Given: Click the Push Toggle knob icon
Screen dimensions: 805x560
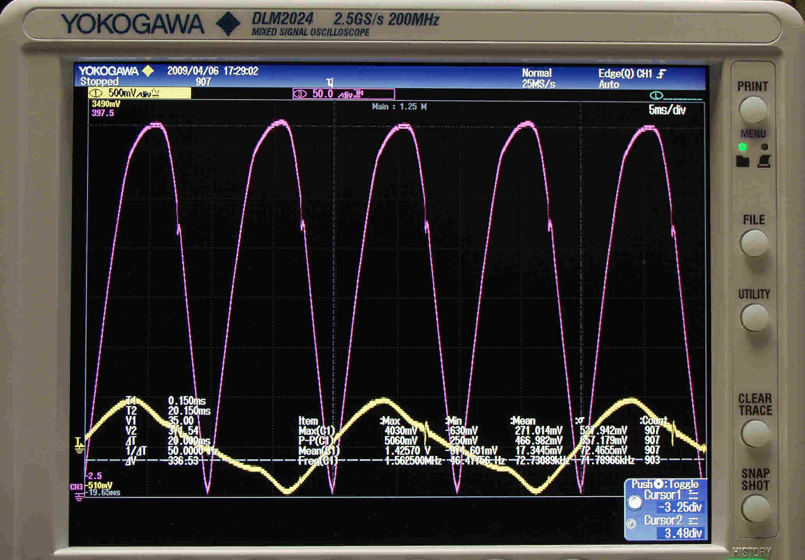Looking at the screenshot, I should point(659,484).
